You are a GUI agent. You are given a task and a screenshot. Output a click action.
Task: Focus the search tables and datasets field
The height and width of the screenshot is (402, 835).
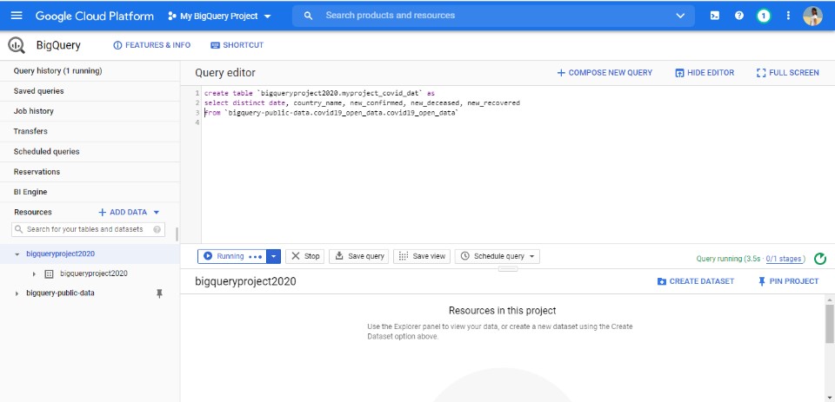(88, 230)
